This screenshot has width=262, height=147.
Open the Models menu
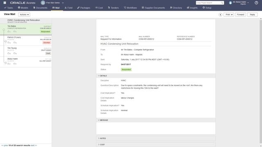(x=23, y=8)
